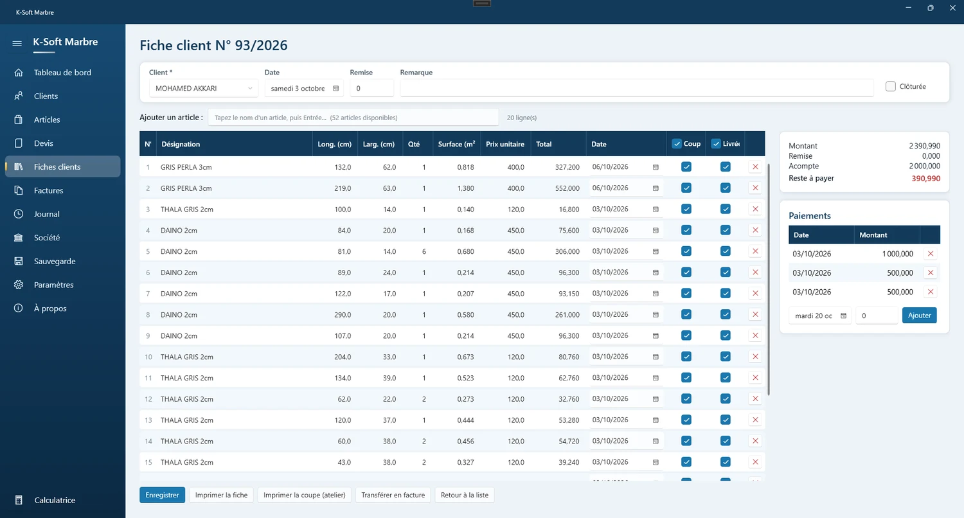Image resolution: width=964 pixels, height=518 pixels.
Task: Click Imprimer la fiche
Action: (x=221, y=495)
